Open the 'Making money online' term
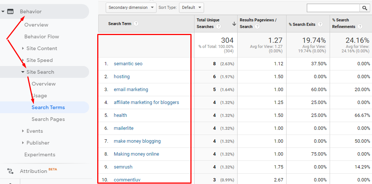372x184 pixels. point(136,154)
